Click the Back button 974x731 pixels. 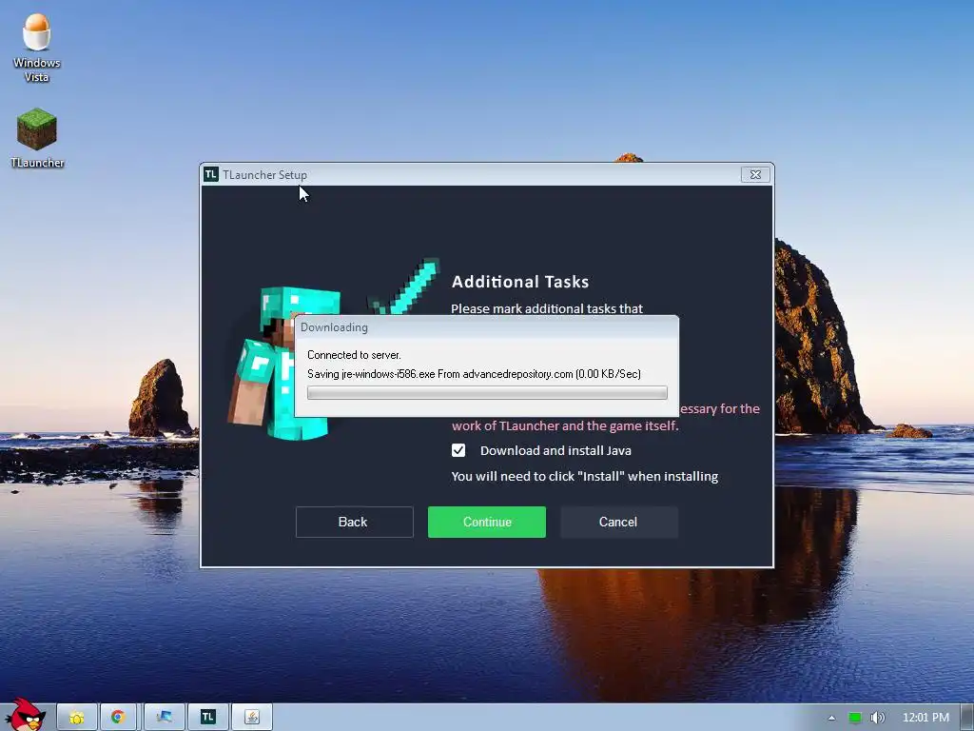[x=354, y=522]
